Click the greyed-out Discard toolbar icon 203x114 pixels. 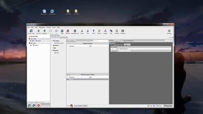50,32
